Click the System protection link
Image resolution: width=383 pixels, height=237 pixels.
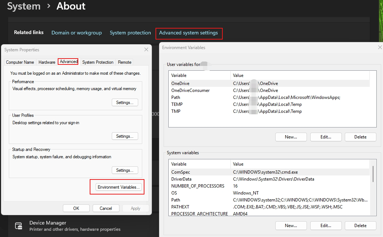tap(130, 33)
